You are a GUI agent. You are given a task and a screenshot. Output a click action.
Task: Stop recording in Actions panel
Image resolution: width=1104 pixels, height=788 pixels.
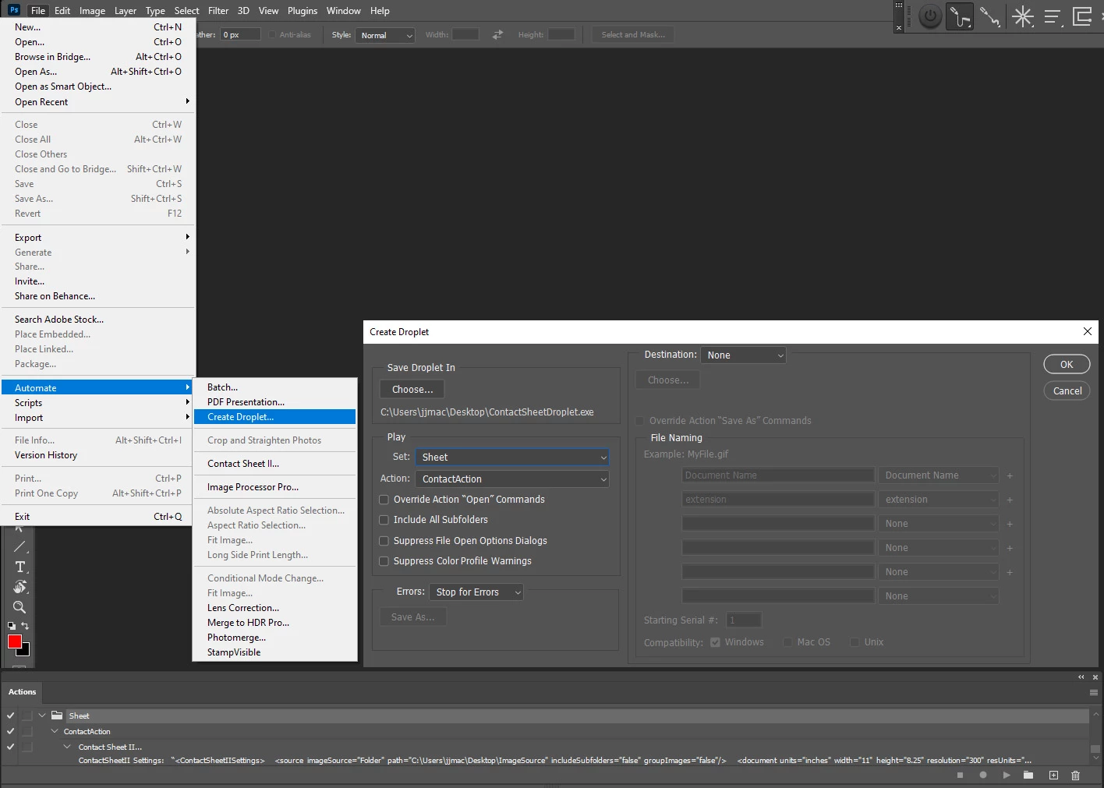pyautogui.click(x=961, y=776)
